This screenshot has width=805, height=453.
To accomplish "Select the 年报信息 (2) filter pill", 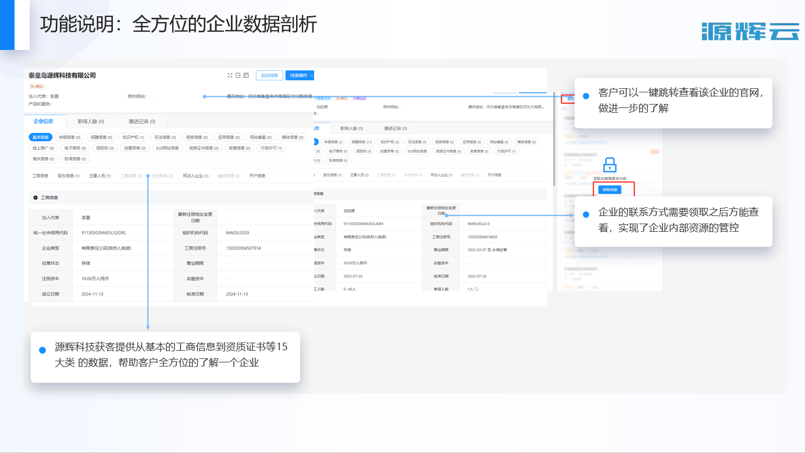I will pyautogui.click(x=332, y=142).
